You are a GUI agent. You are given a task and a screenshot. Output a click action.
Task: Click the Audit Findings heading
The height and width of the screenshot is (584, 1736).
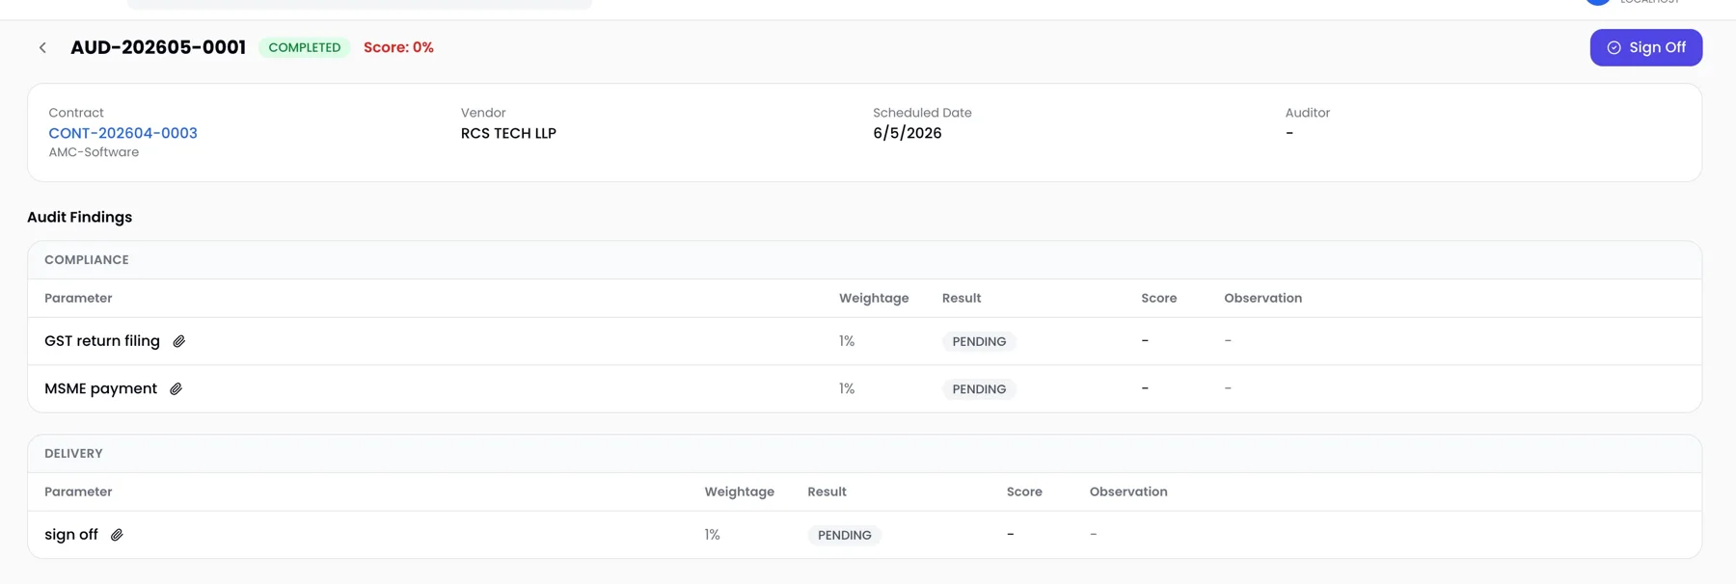coord(79,217)
